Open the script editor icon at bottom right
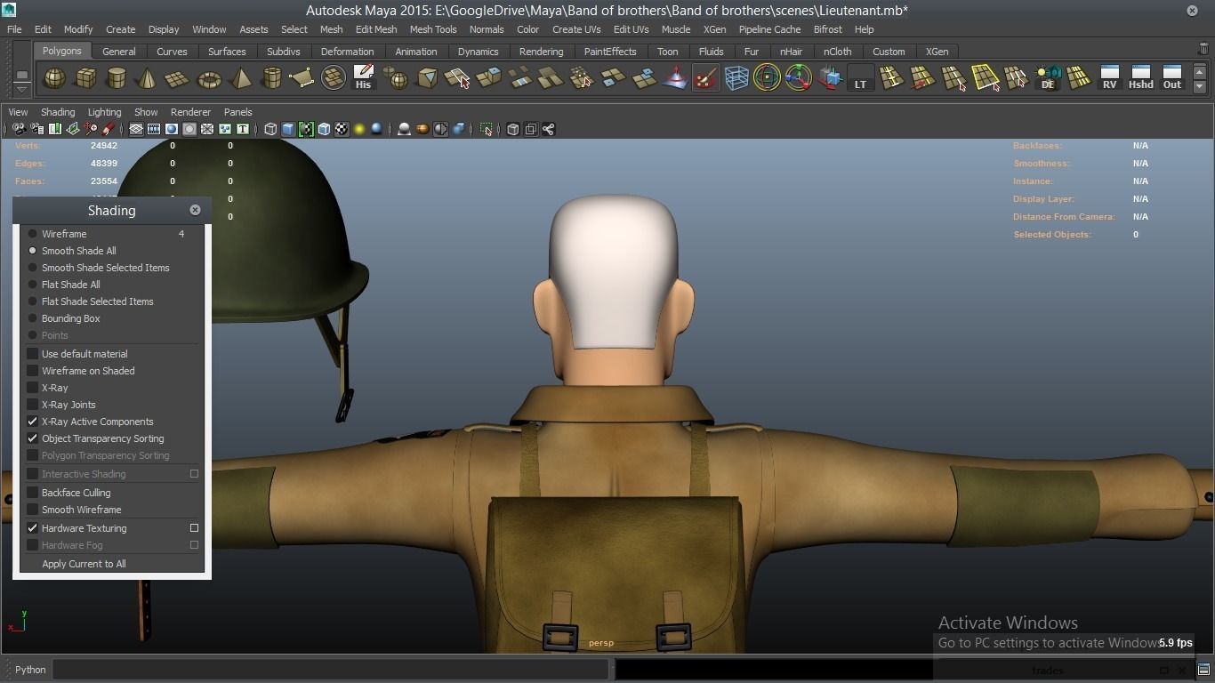The image size is (1215, 683). (1203, 670)
